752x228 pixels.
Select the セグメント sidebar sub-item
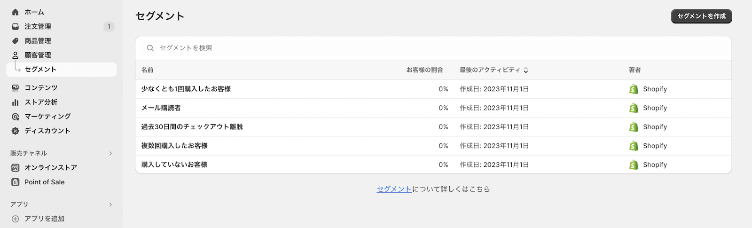[x=62, y=70]
